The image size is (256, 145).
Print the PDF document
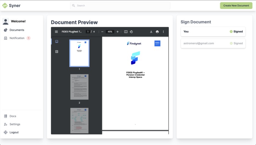tap(157, 32)
